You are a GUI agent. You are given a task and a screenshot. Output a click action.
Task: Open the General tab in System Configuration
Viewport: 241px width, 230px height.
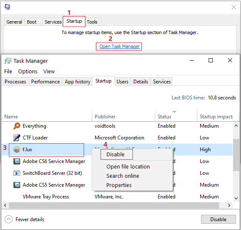(14, 22)
